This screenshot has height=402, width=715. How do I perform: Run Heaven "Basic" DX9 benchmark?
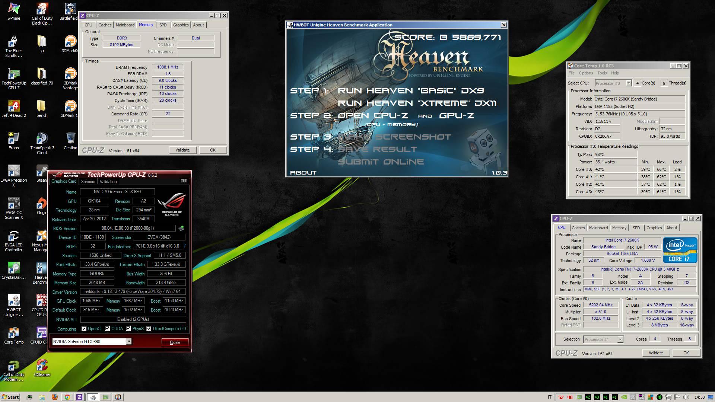(411, 91)
